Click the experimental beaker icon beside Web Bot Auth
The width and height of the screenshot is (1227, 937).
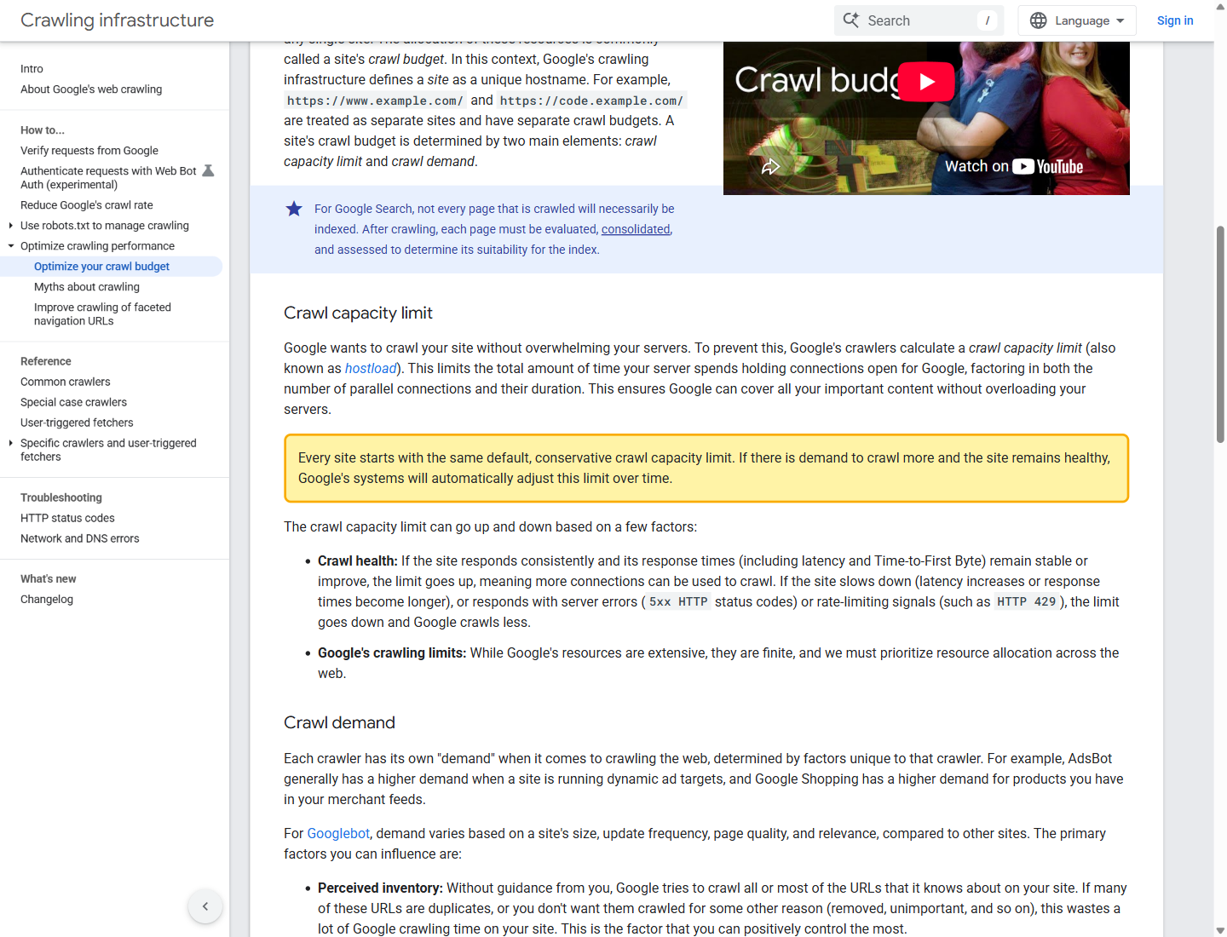pyautogui.click(x=208, y=171)
